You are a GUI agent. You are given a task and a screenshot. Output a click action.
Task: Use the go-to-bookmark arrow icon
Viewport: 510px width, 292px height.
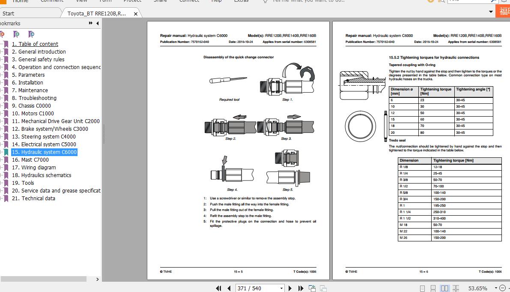(x=30, y=34)
